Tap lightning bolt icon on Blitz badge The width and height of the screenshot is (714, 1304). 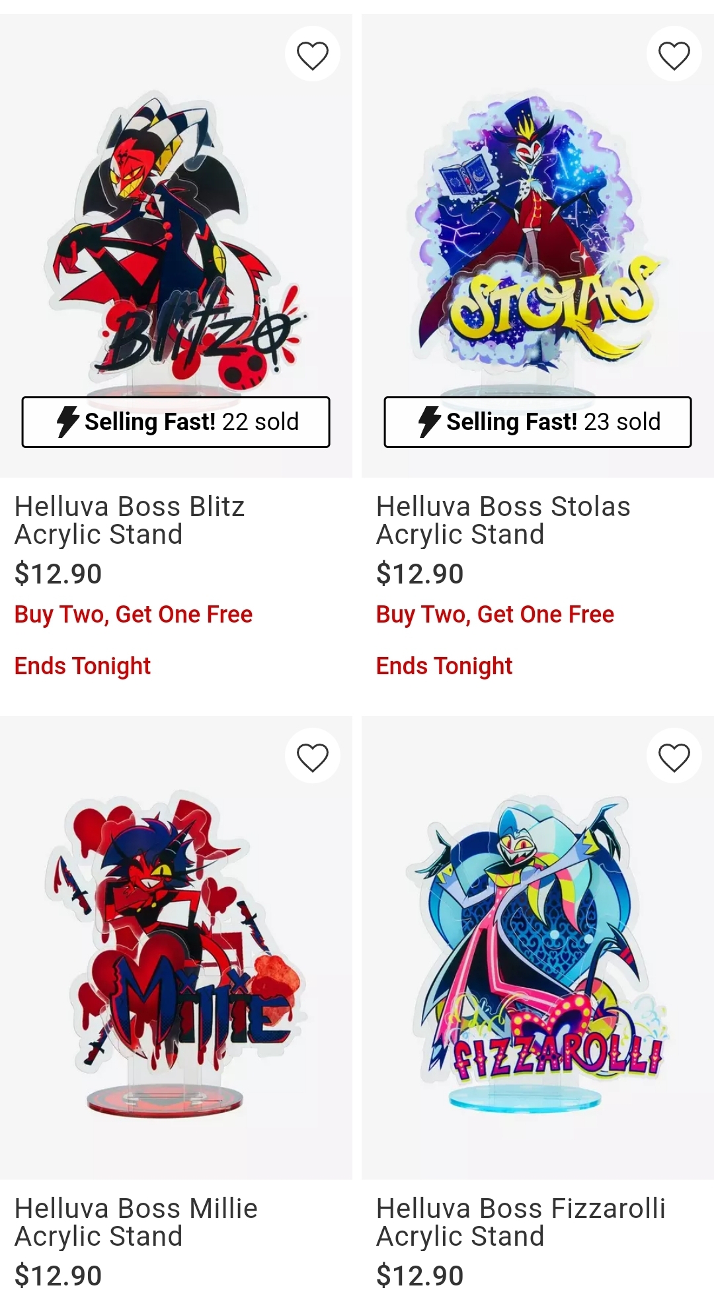point(67,422)
